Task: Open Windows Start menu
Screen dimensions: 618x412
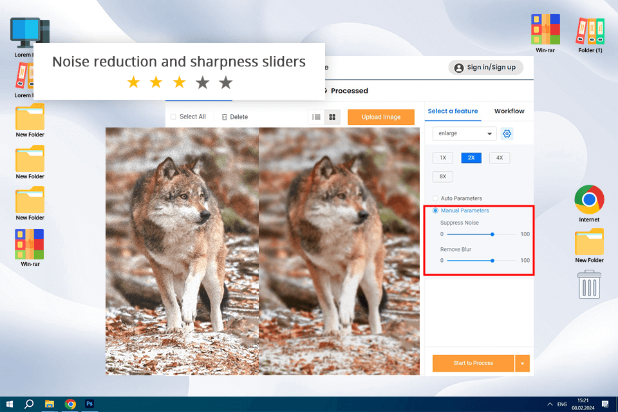Action: click(10, 404)
